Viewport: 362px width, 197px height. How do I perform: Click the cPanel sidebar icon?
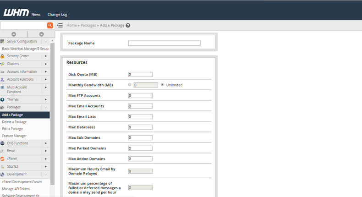coord(3,159)
